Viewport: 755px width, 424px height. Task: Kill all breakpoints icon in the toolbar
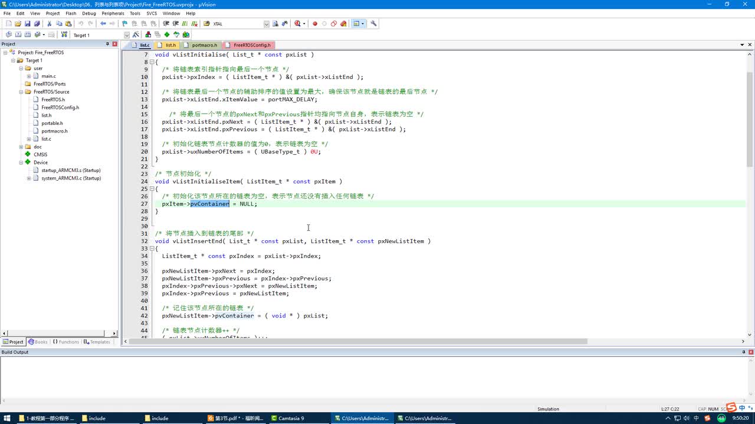343,24
